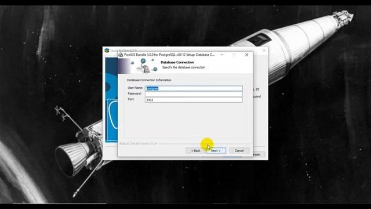Click the Stack Builder window icon

pyautogui.click(x=107, y=51)
